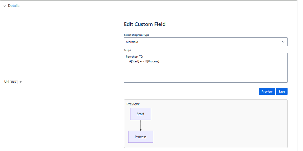
Task: Click the arrow connecting Start and Process
Action: pos(141,125)
